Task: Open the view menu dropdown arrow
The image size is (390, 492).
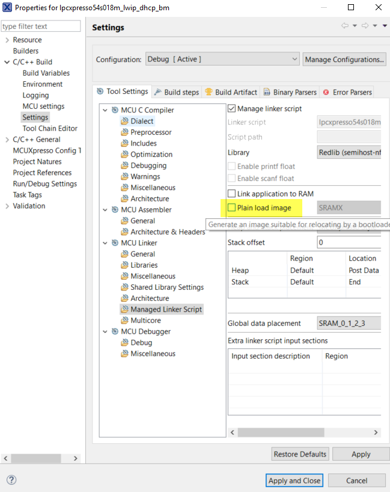Action: tap(385, 26)
